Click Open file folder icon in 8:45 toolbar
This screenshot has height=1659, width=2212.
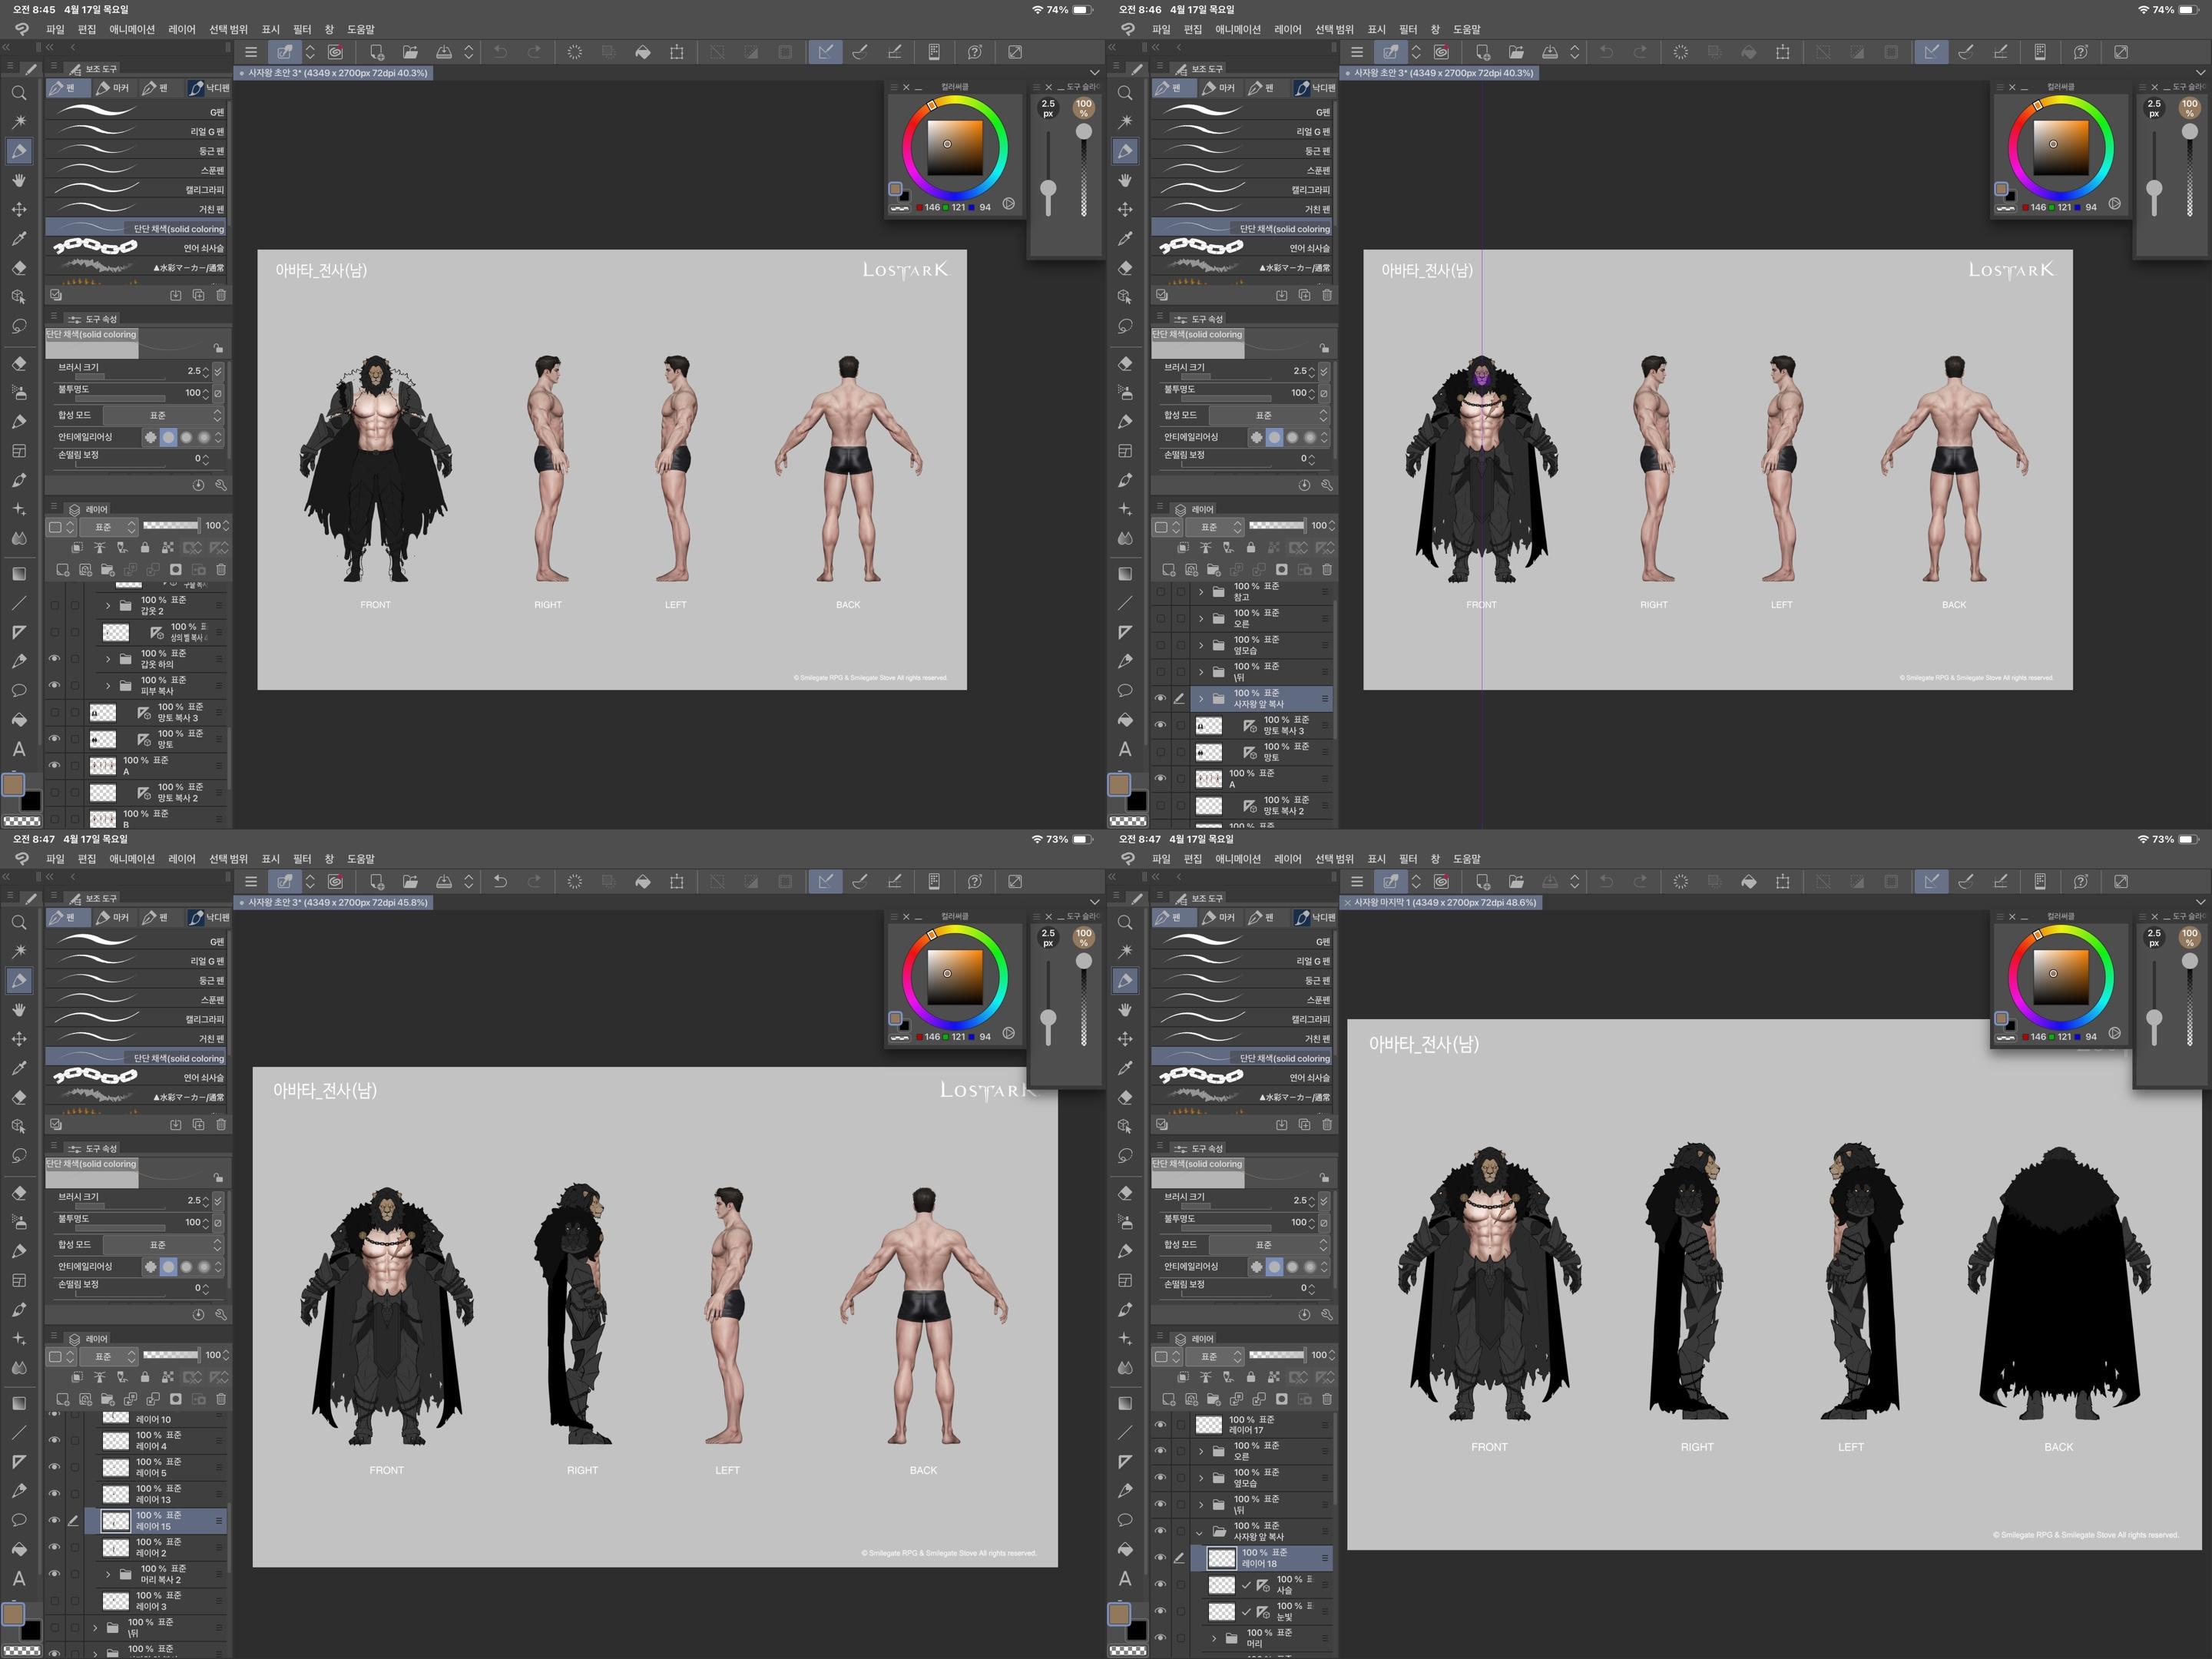pos(410,52)
